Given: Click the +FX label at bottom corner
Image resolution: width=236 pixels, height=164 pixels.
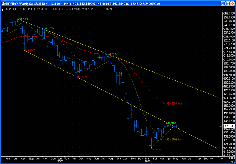Looking at the screenshot, I should (x=233, y=161).
